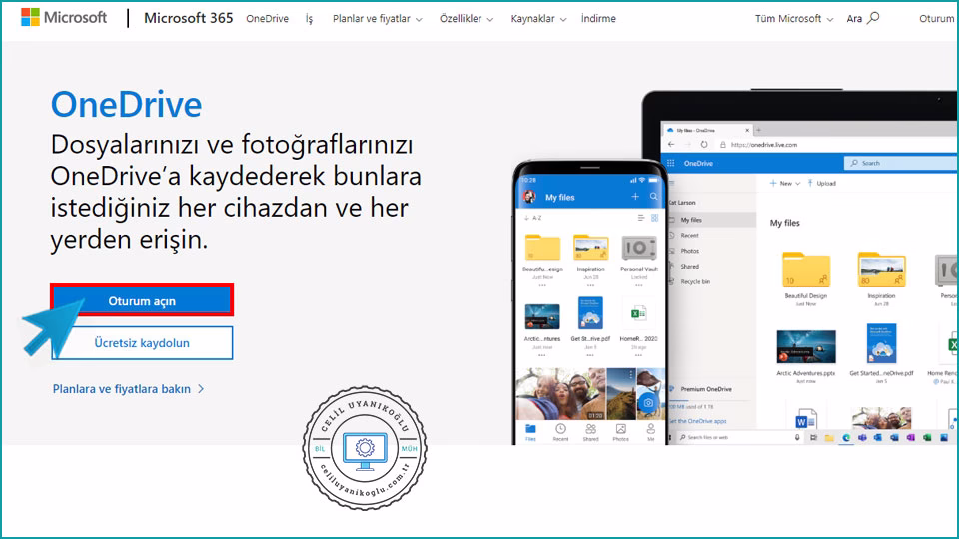
Task: Tap the plus icon in phone My files header
Action: [x=635, y=197]
